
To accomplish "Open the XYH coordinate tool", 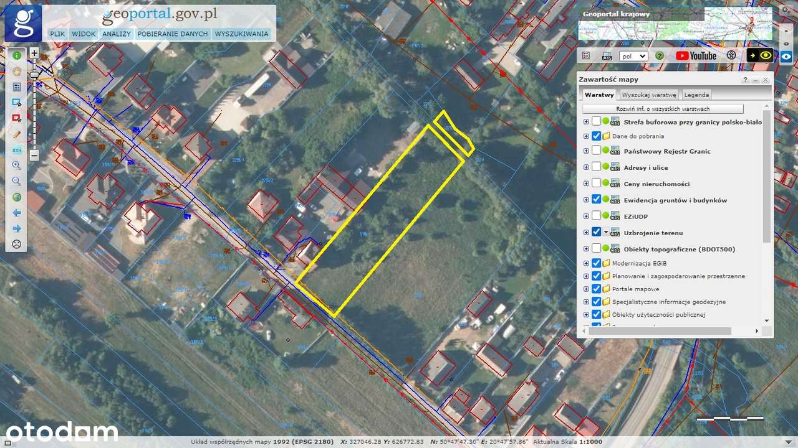I will pyautogui.click(x=17, y=150).
